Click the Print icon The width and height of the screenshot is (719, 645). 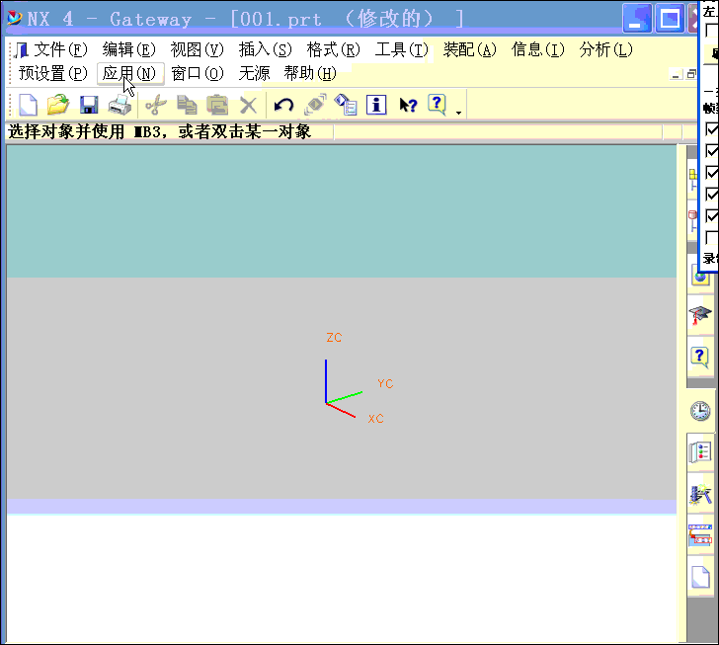pyautogui.click(x=120, y=105)
